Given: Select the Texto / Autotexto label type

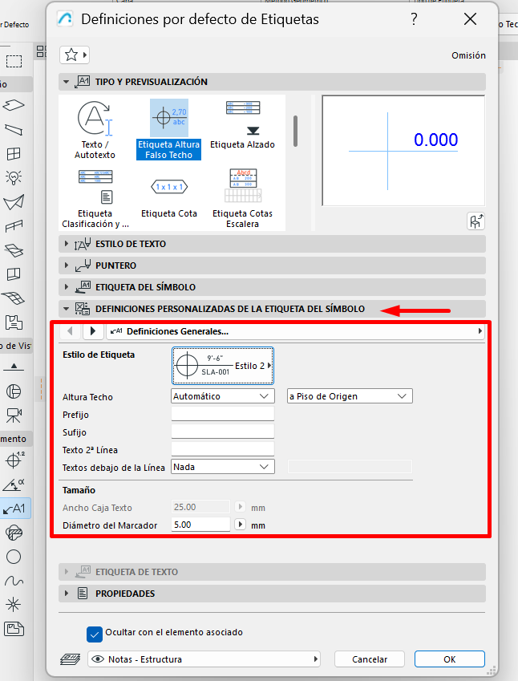Looking at the screenshot, I should 95,127.
